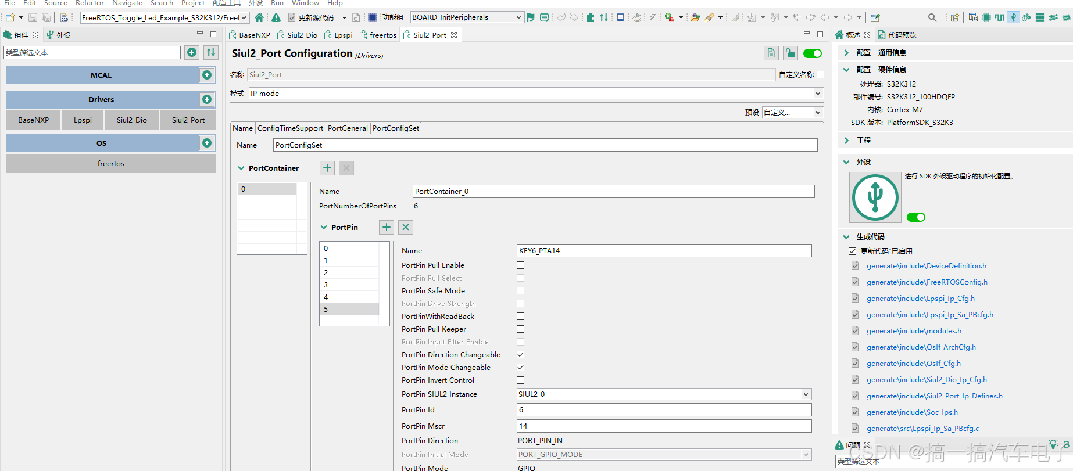Collapse the PortPin section

(324, 227)
